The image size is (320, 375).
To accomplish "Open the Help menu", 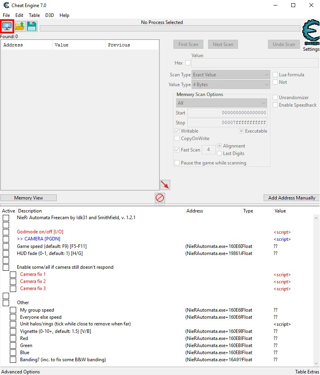I will click(64, 15).
